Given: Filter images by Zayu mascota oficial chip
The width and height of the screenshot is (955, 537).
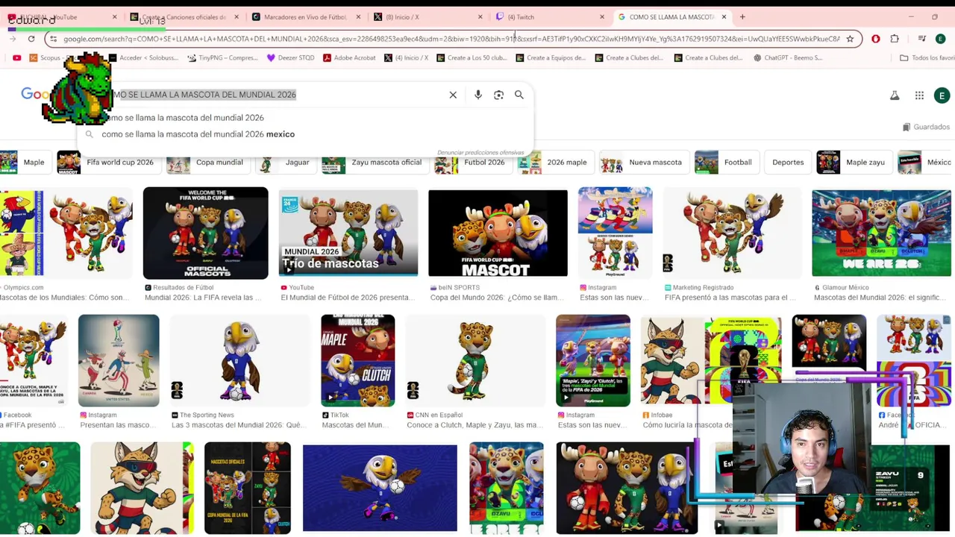Looking at the screenshot, I should point(374,162).
